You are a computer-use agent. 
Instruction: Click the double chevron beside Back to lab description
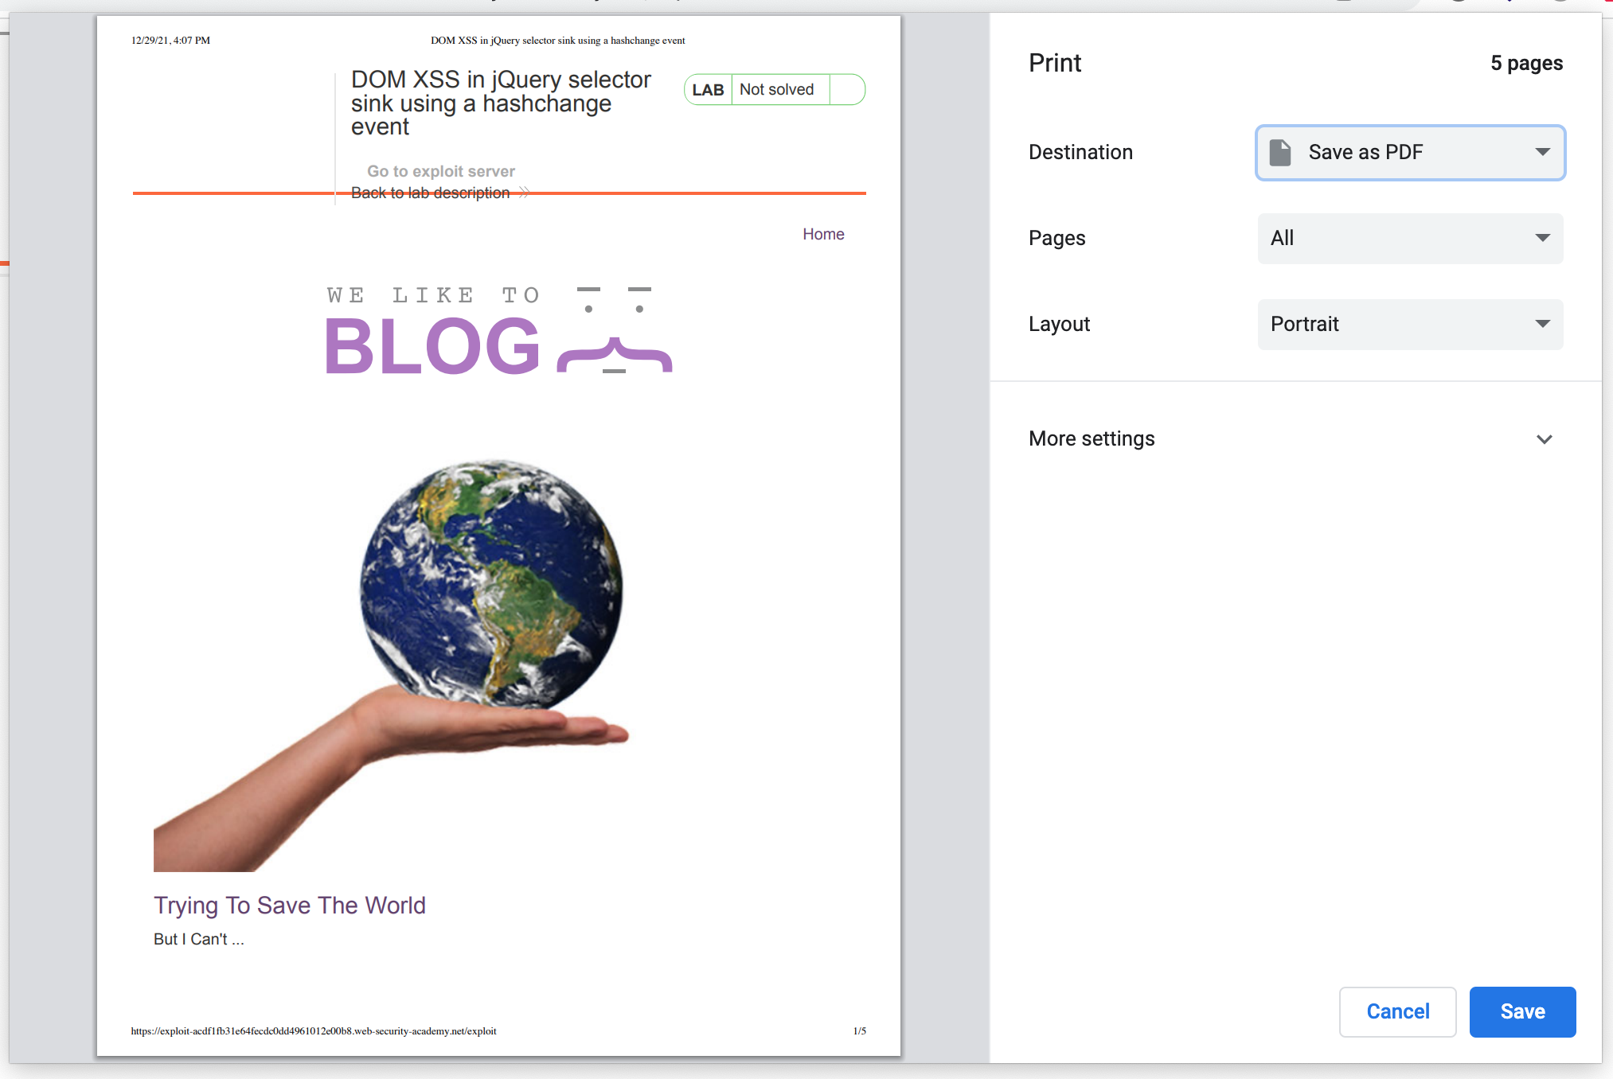(524, 193)
